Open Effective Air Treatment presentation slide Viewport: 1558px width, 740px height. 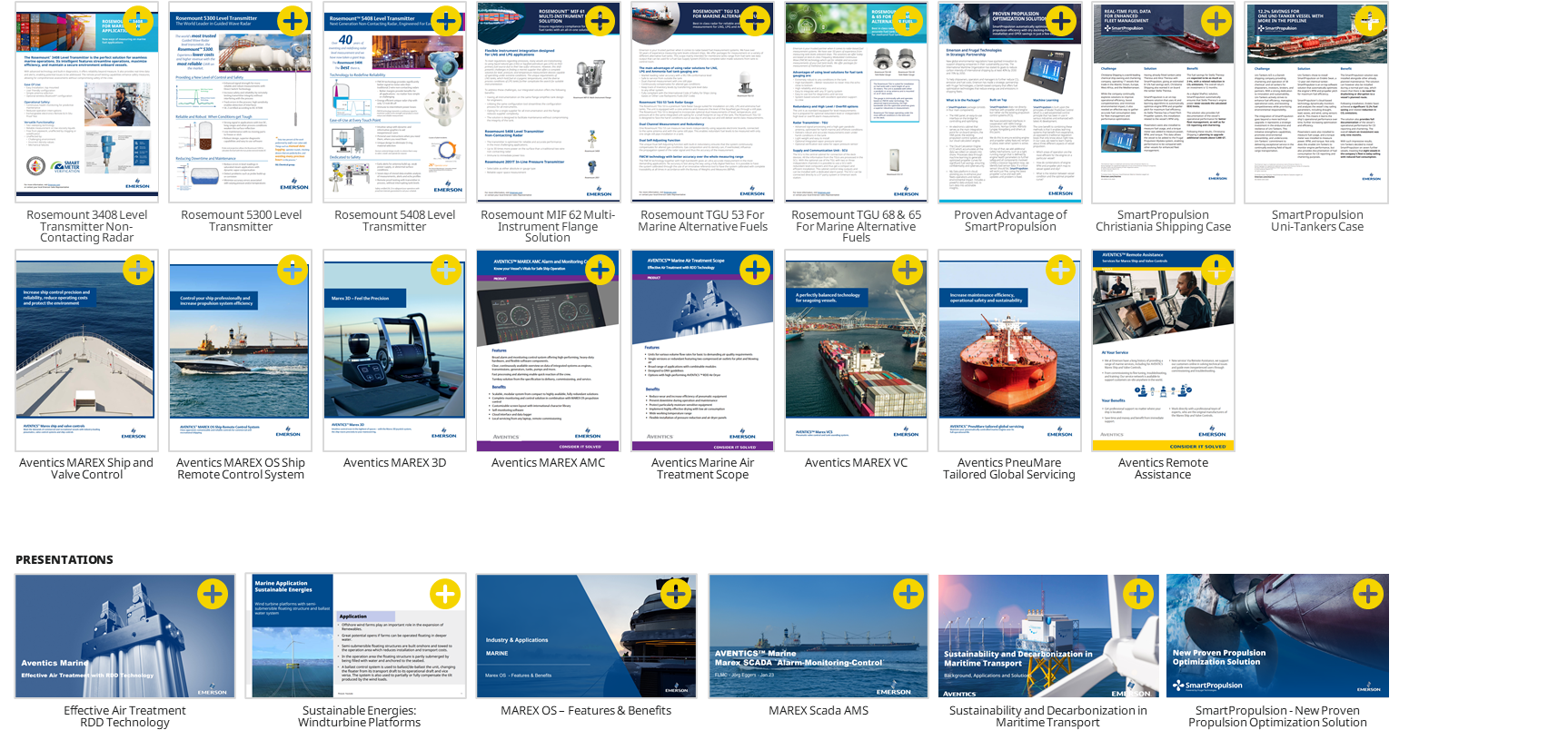[x=125, y=636]
